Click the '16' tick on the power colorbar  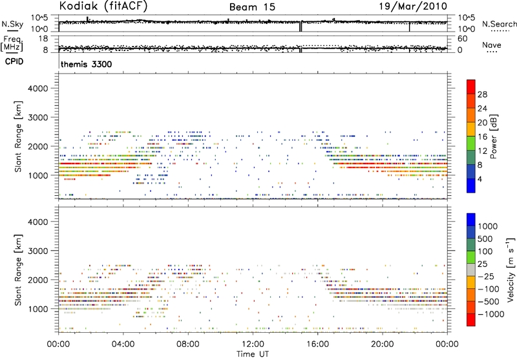[482, 137]
